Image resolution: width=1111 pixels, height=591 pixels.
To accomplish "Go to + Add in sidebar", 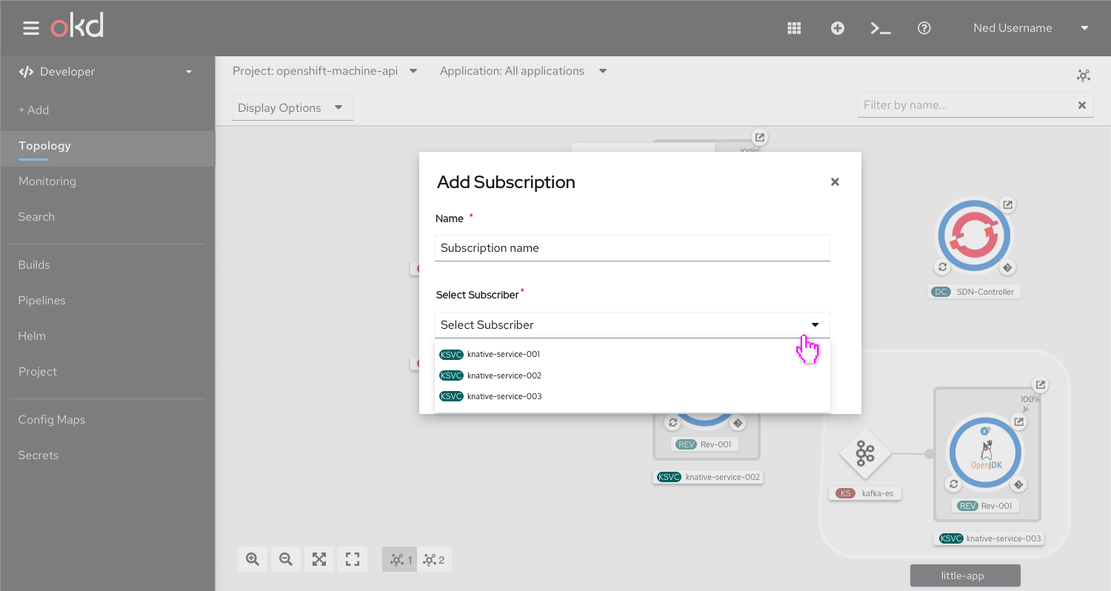I will tap(34, 110).
